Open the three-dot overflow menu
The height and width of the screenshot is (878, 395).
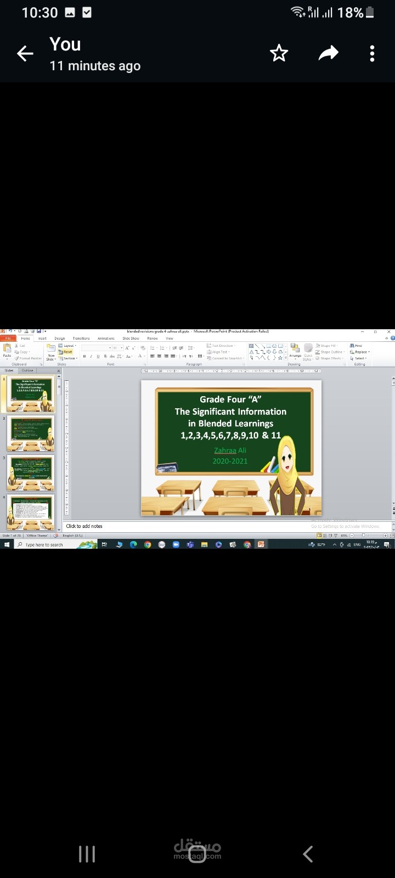click(372, 53)
